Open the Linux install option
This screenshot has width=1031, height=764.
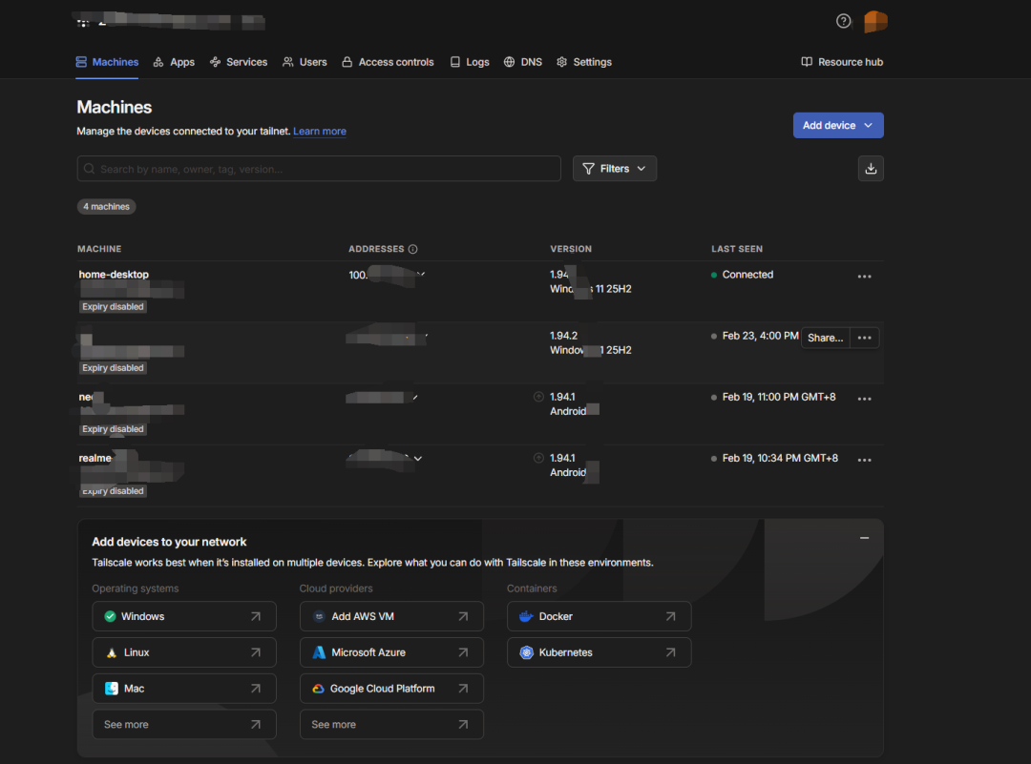coord(184,652)
